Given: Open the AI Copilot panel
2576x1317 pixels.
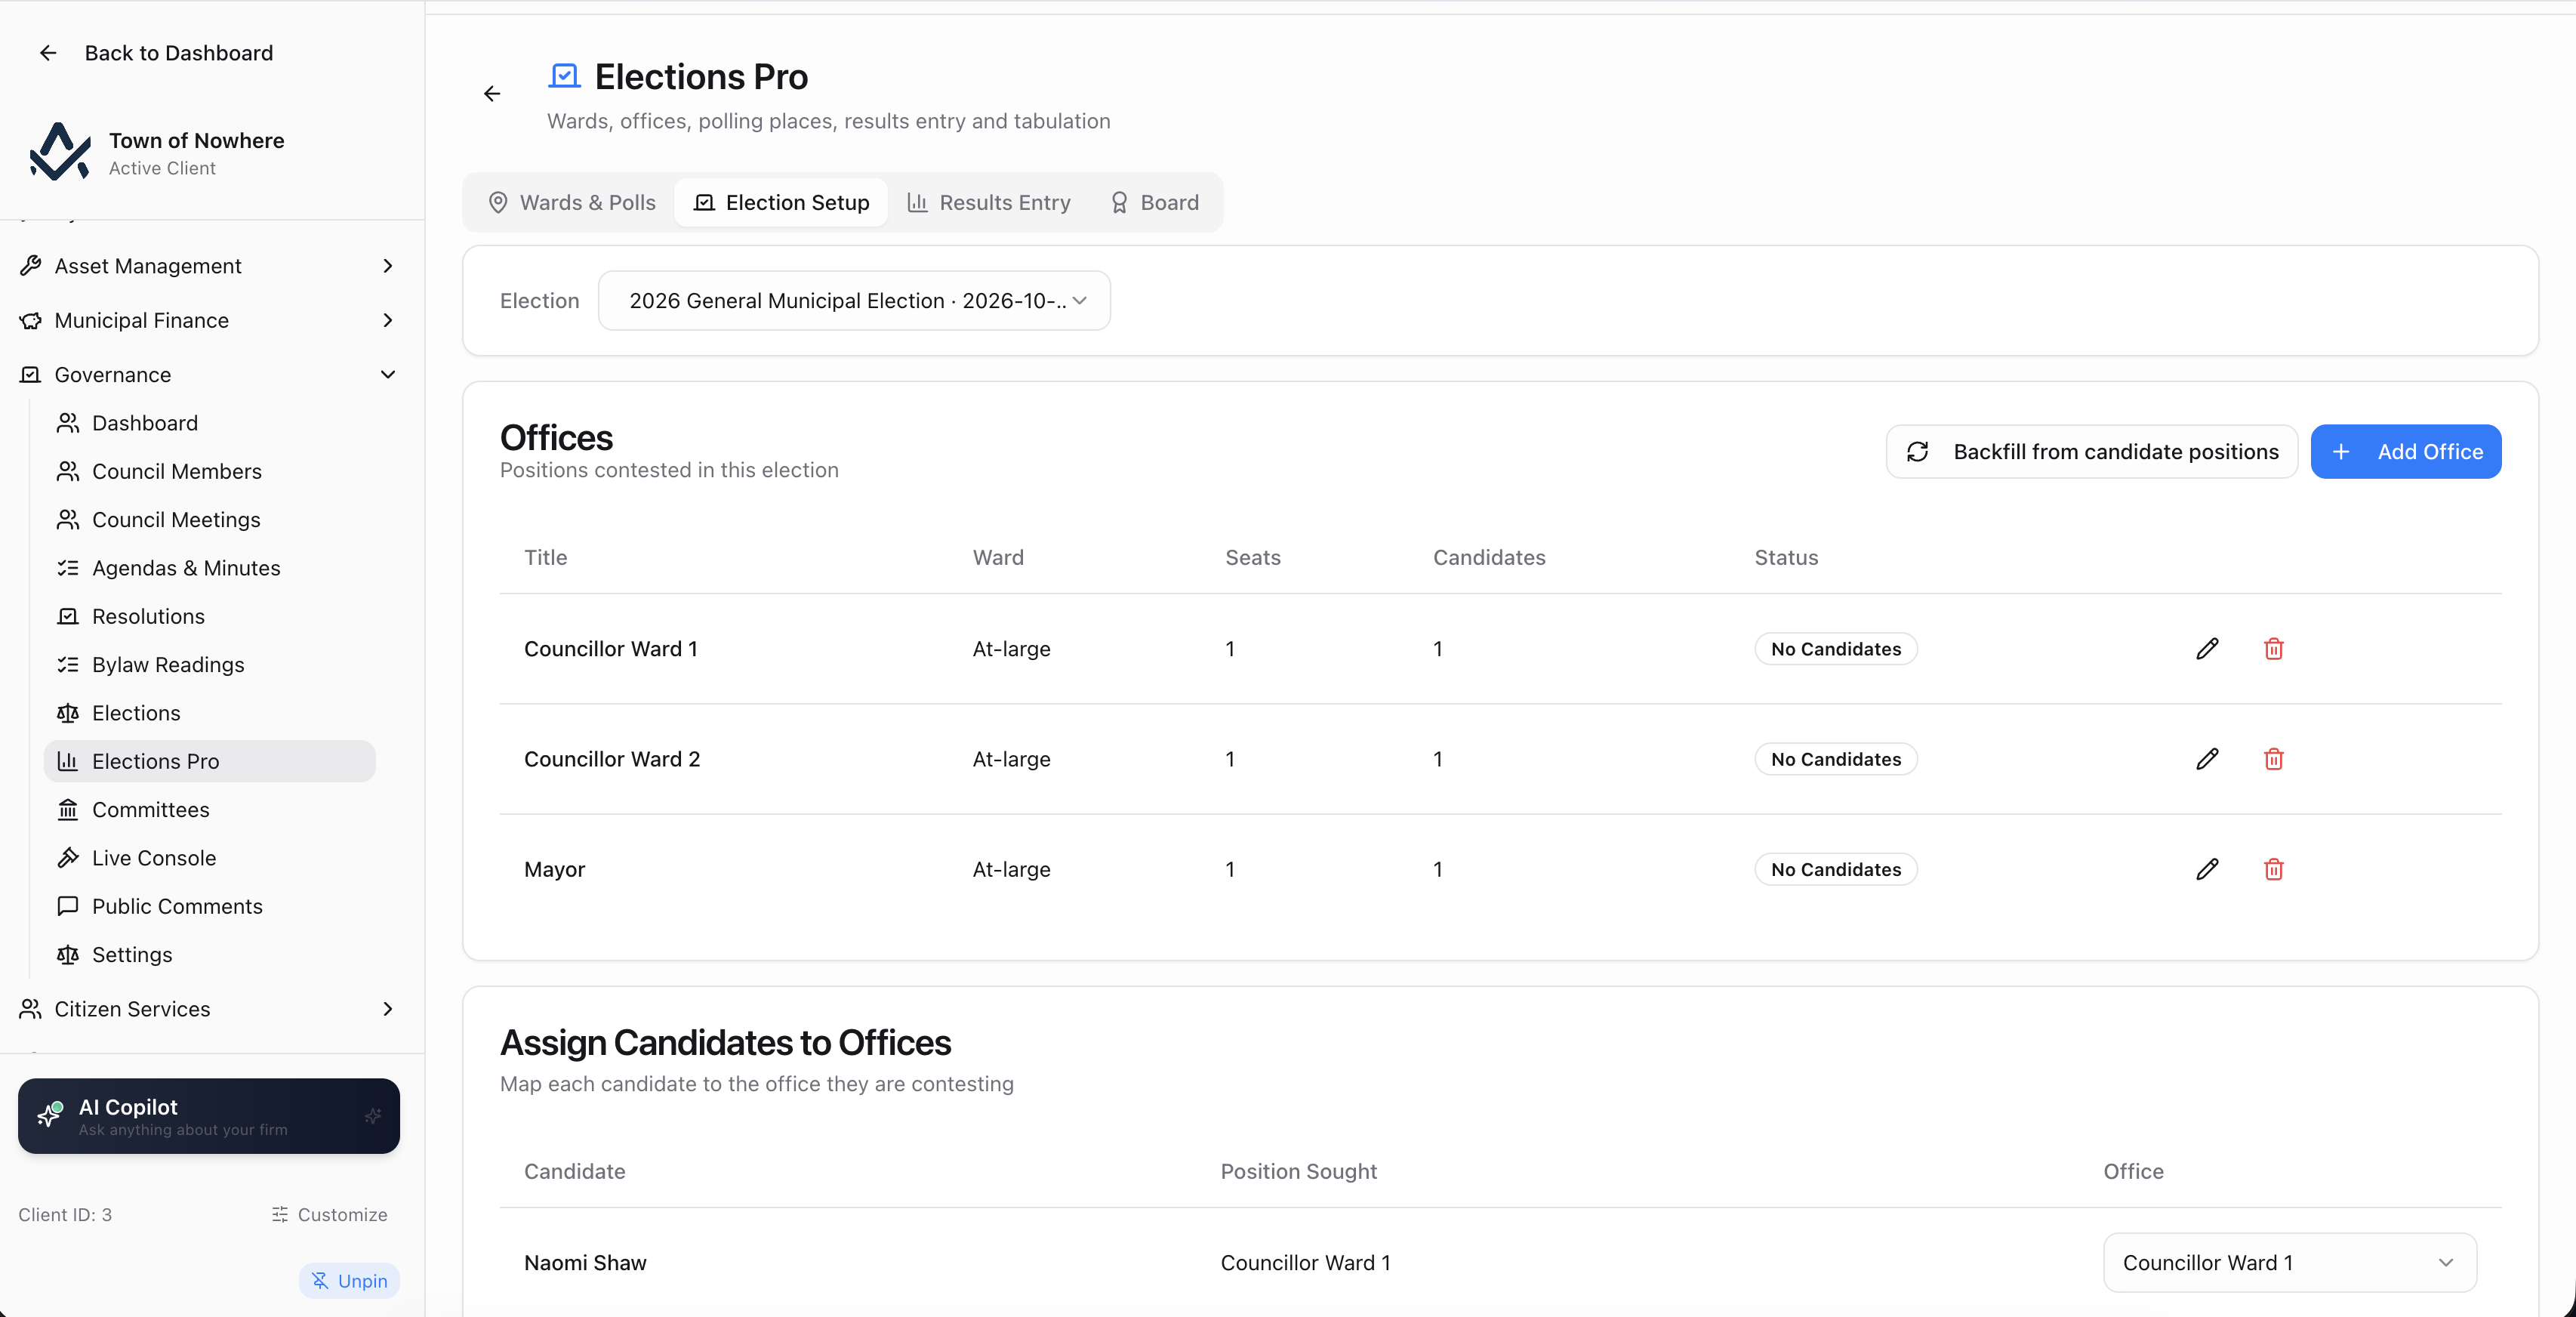Looking at the screenshot, I should coord(209,1116).
